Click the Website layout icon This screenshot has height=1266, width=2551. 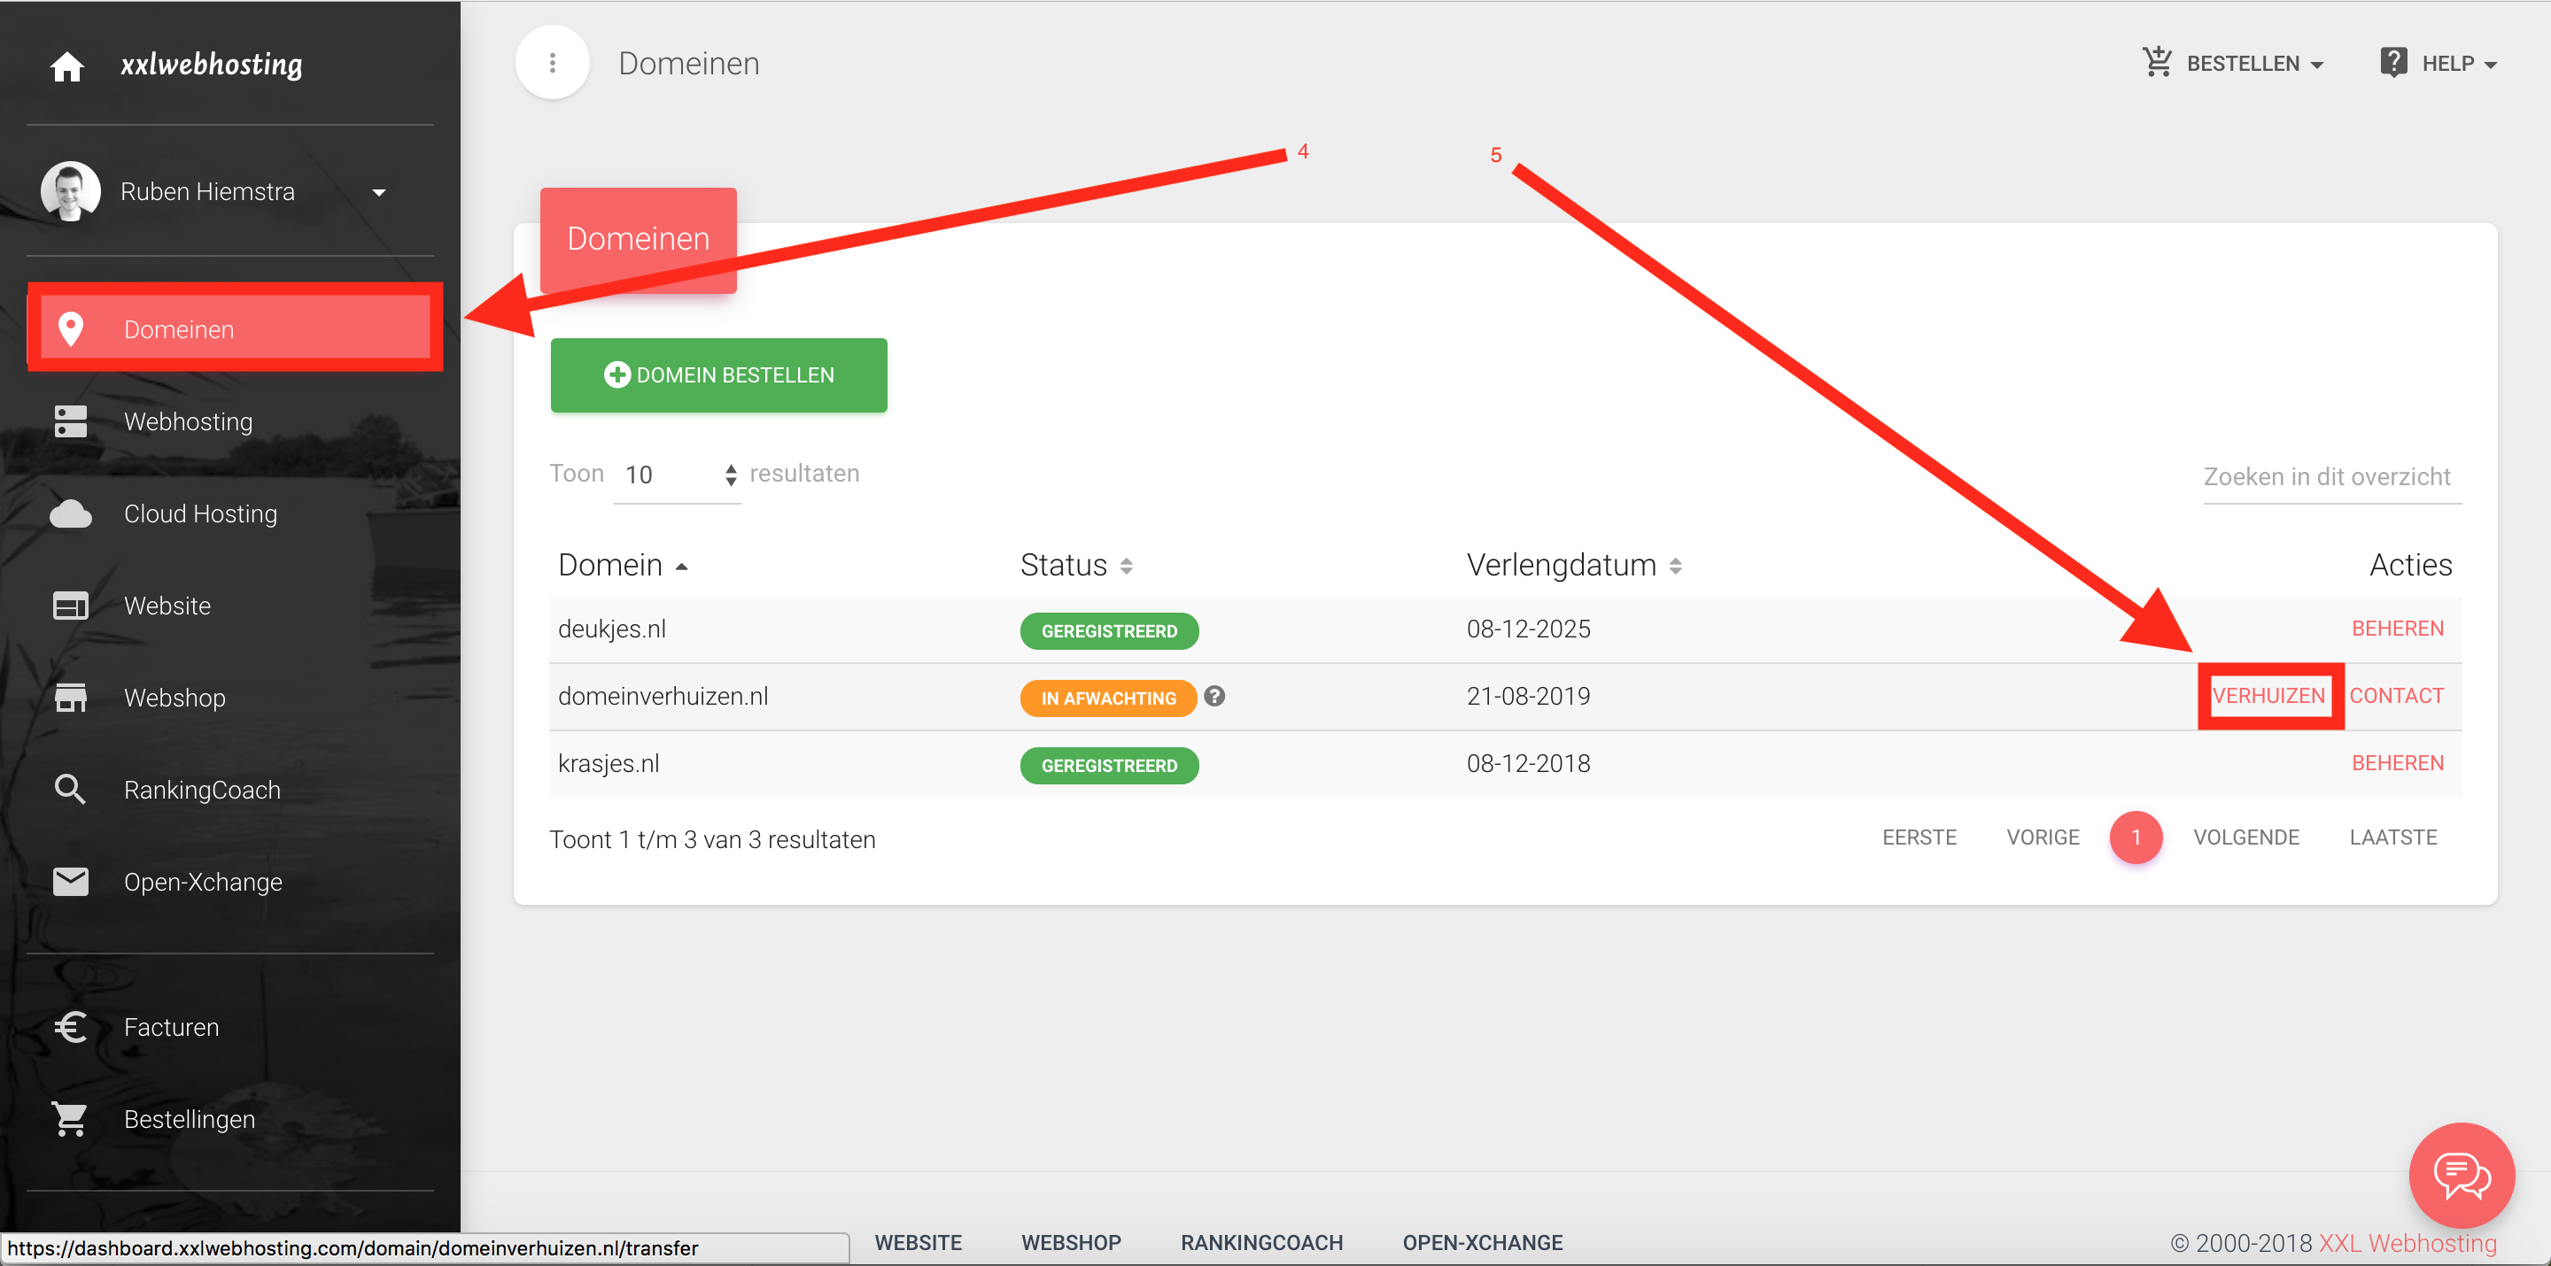(x=70, y=606)
